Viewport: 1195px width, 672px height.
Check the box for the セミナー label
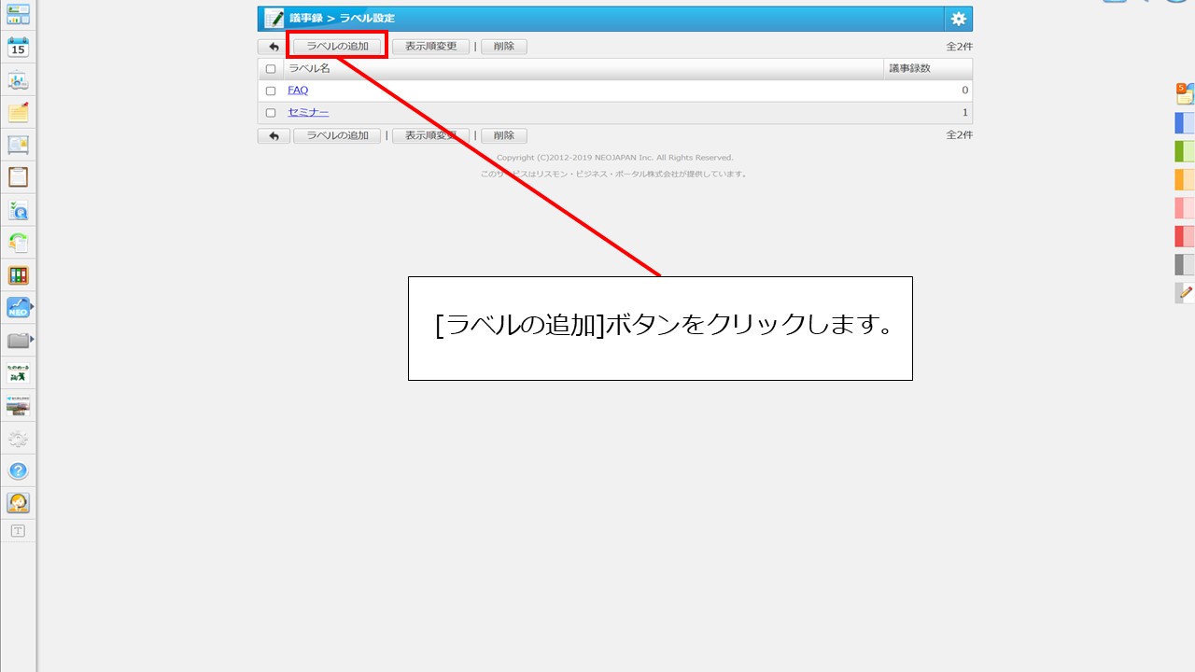271,113
